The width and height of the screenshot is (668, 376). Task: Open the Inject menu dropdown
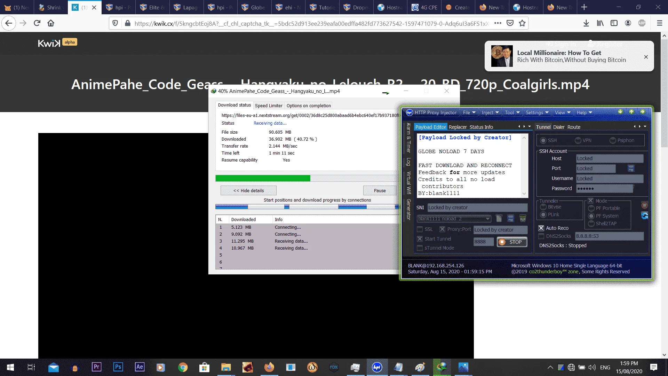pyautogui.click(x=490, y=112)
